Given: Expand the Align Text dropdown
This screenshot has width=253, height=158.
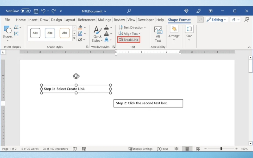Looking at the screenshot, I should click(x=130, y=33).
